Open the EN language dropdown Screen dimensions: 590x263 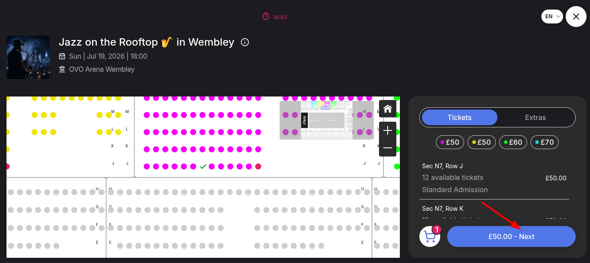pos(552,17)
